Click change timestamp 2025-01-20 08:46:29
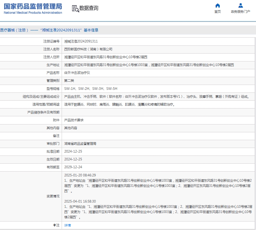The width and height of the screenshot is (256, 230). 80,175
